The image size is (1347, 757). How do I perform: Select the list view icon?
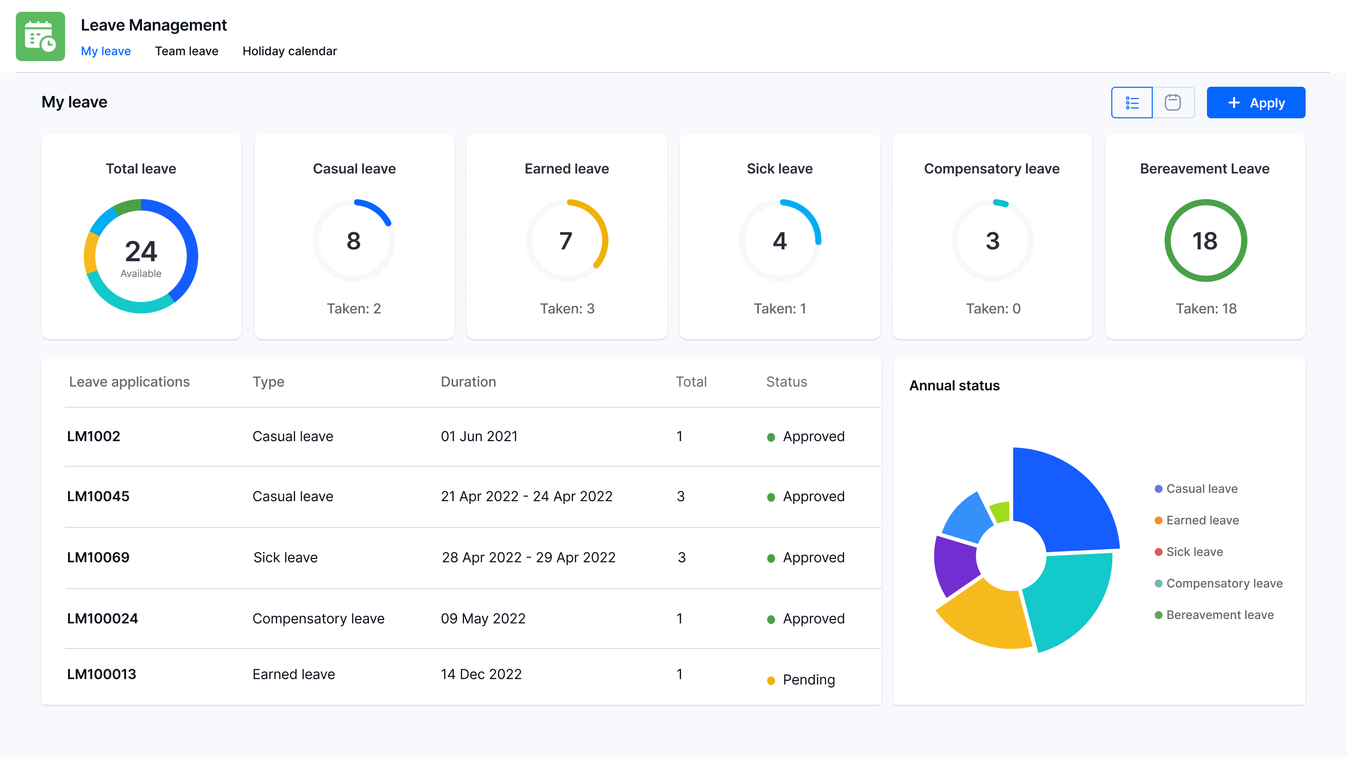click(1132, 103)
